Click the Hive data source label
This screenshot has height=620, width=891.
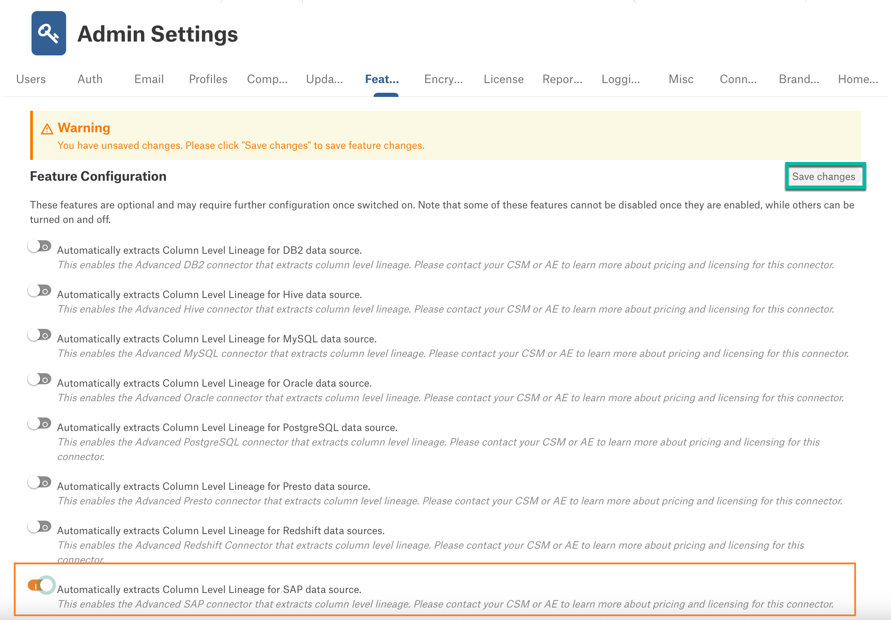coord(210,295)
